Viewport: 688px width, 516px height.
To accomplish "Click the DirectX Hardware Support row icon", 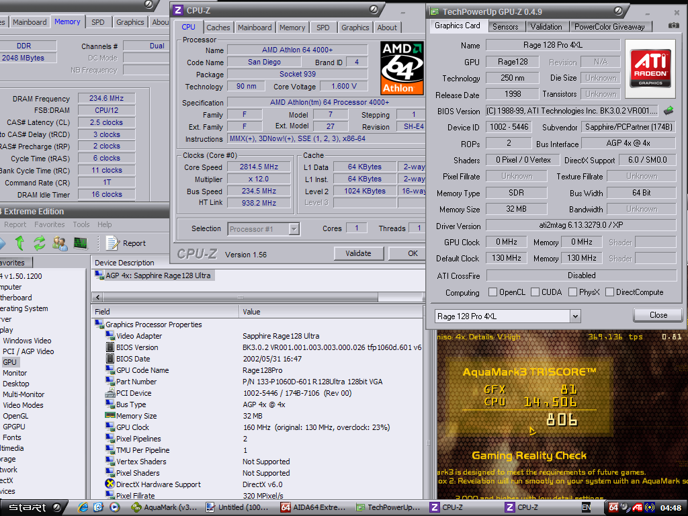I will point(110,484).
